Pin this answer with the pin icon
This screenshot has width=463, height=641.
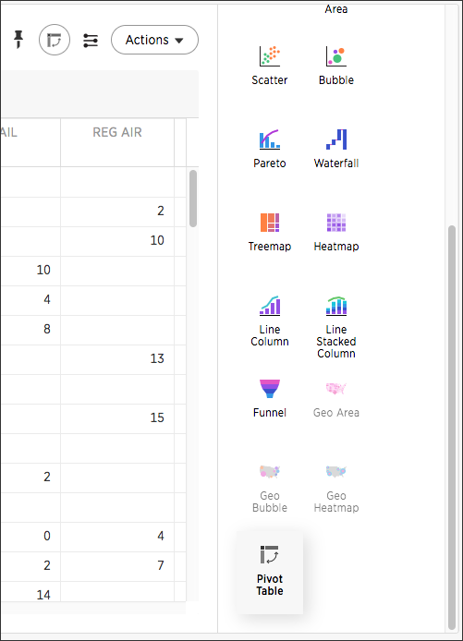coord(18,40)
